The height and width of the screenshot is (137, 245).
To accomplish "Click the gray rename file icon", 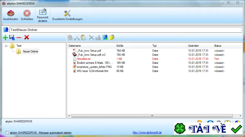I will (x=98, y=38).
